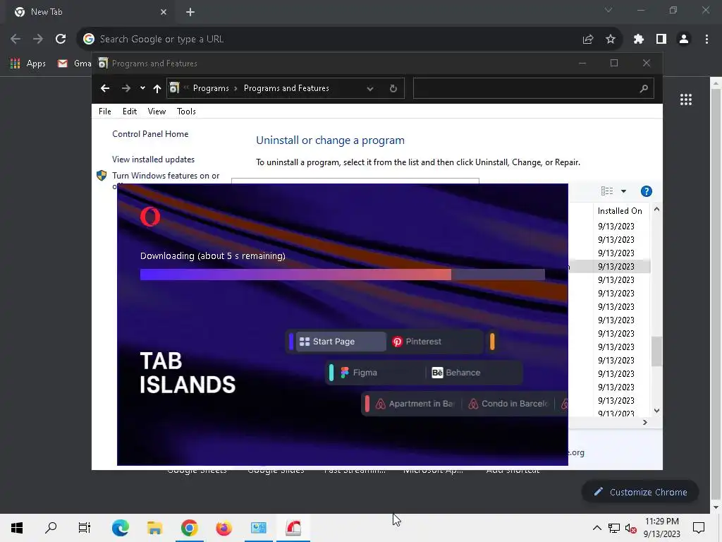Go back in Programs and Features window
Screen dimensions: 722x542
click(105, 88)
